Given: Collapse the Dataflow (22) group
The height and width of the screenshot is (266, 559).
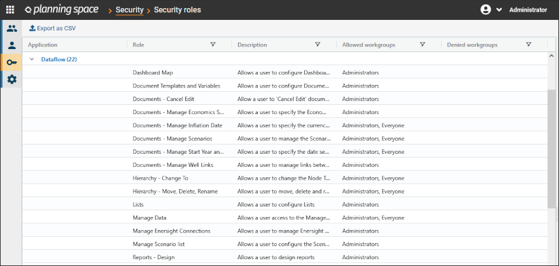Looking at the screenshot, I should point(32,60).
